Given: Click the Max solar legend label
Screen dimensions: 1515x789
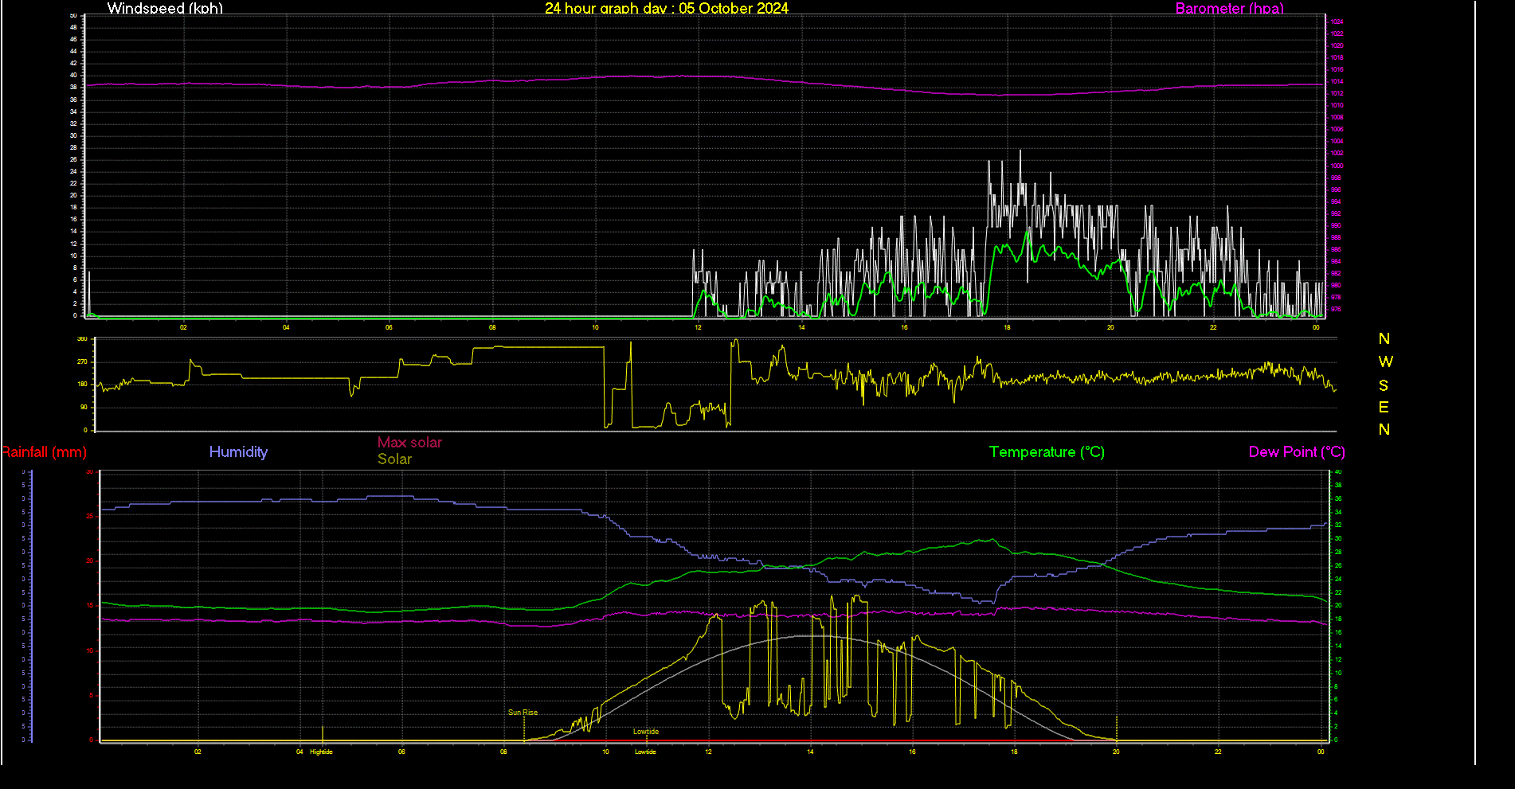Looking at the screenshot, I should [x=409, y=442].
